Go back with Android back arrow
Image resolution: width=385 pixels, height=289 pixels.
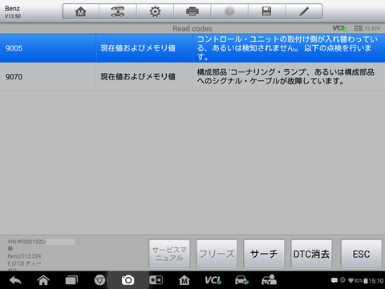click(x=15, y=280)
